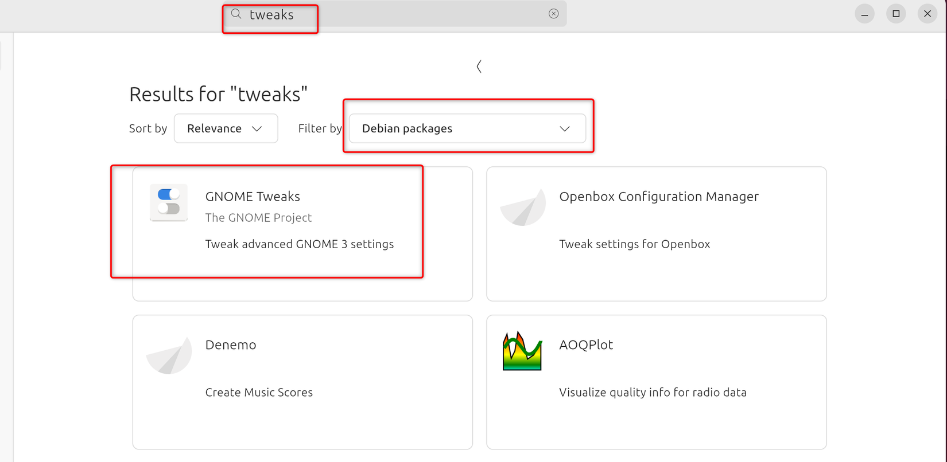
Task: Click the Denemo placeholder app icon
Action: (169, 354)
